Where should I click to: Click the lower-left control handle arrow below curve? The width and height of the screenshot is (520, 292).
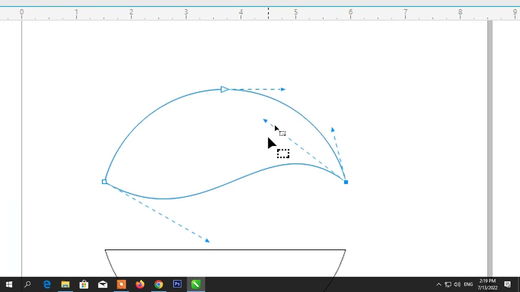click(207, 240)
